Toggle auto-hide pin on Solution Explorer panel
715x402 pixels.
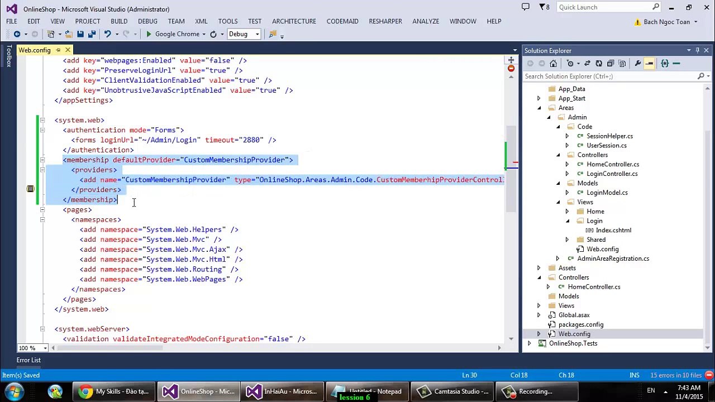697,50
